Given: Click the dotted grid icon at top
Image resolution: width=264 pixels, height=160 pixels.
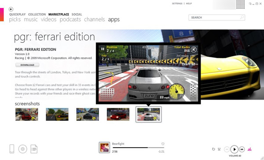Looking at the screenshot, I should (240, 4).
